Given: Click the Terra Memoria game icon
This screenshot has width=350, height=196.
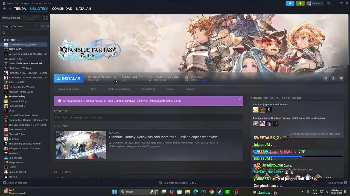Looking at the screenshot, I should tap(6, 130).
